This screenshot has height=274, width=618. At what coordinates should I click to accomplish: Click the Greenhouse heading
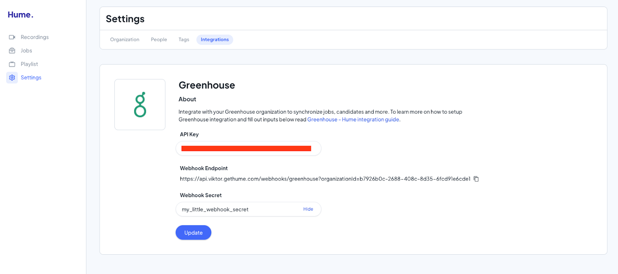coord(207,85)
